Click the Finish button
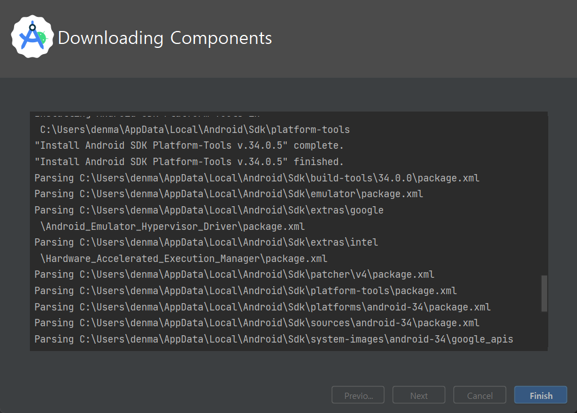This screenshot has width=577, height=413. pos(540,395)
